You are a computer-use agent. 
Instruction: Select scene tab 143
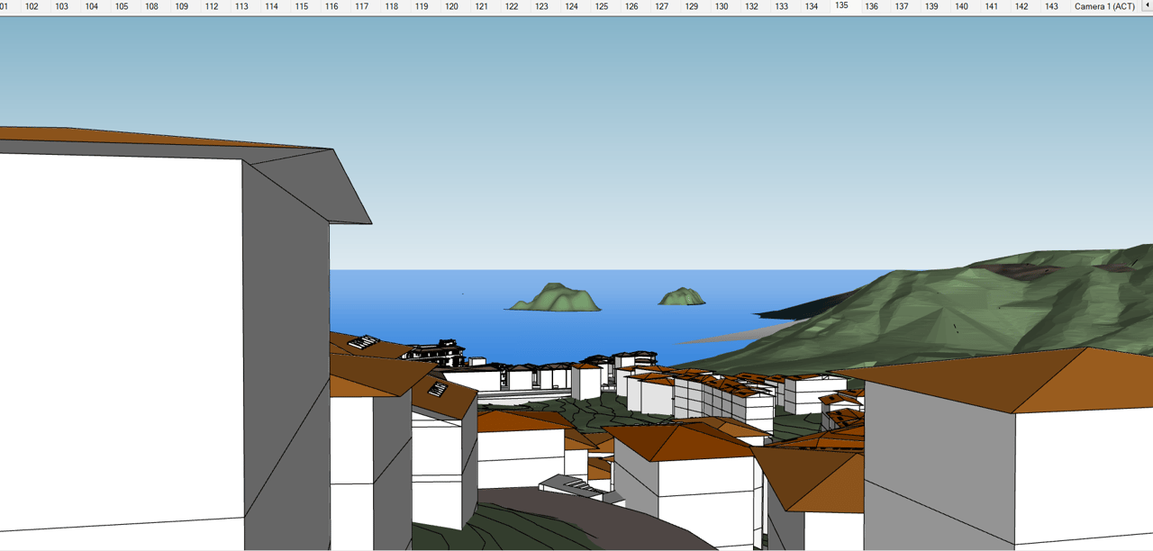[x=1050, y=6]
